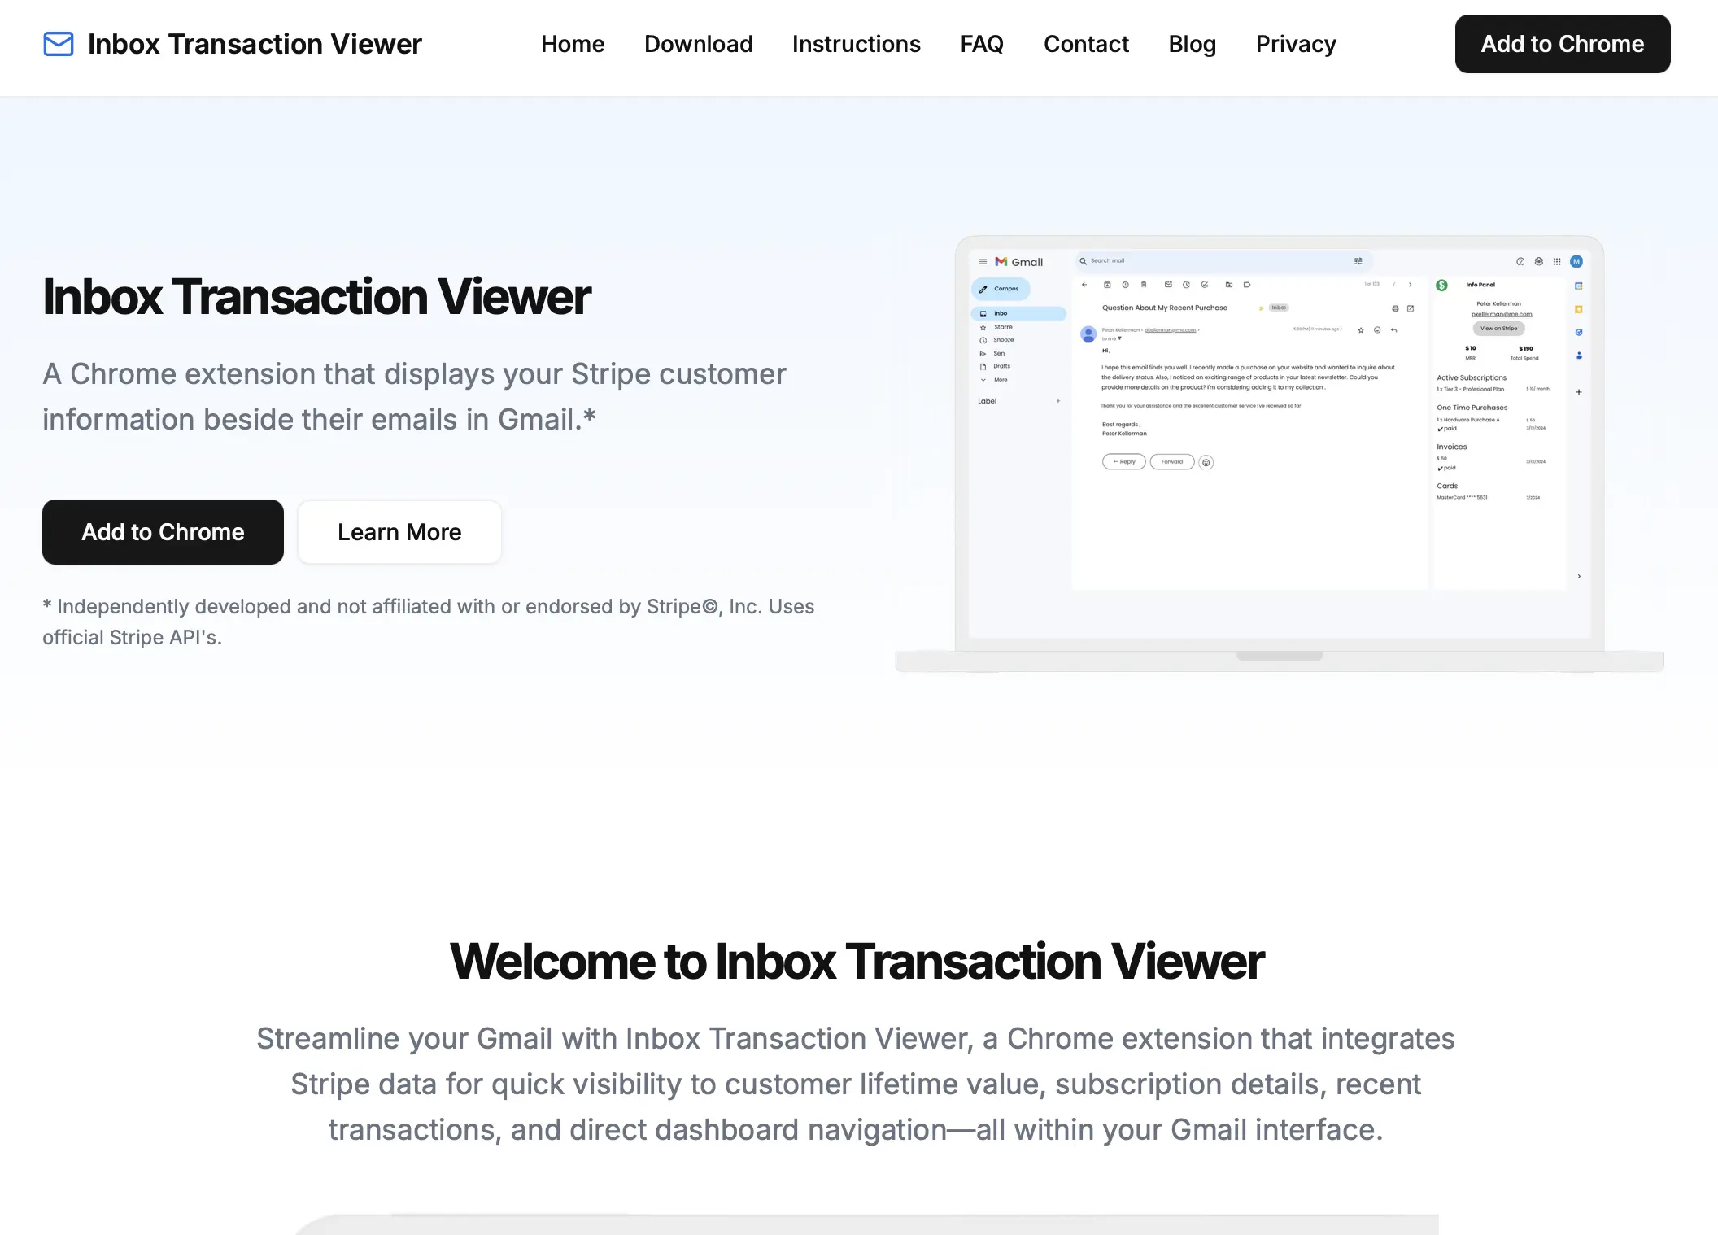Click pkellerman@me.com link in the Info Panel

point(1502,314)
